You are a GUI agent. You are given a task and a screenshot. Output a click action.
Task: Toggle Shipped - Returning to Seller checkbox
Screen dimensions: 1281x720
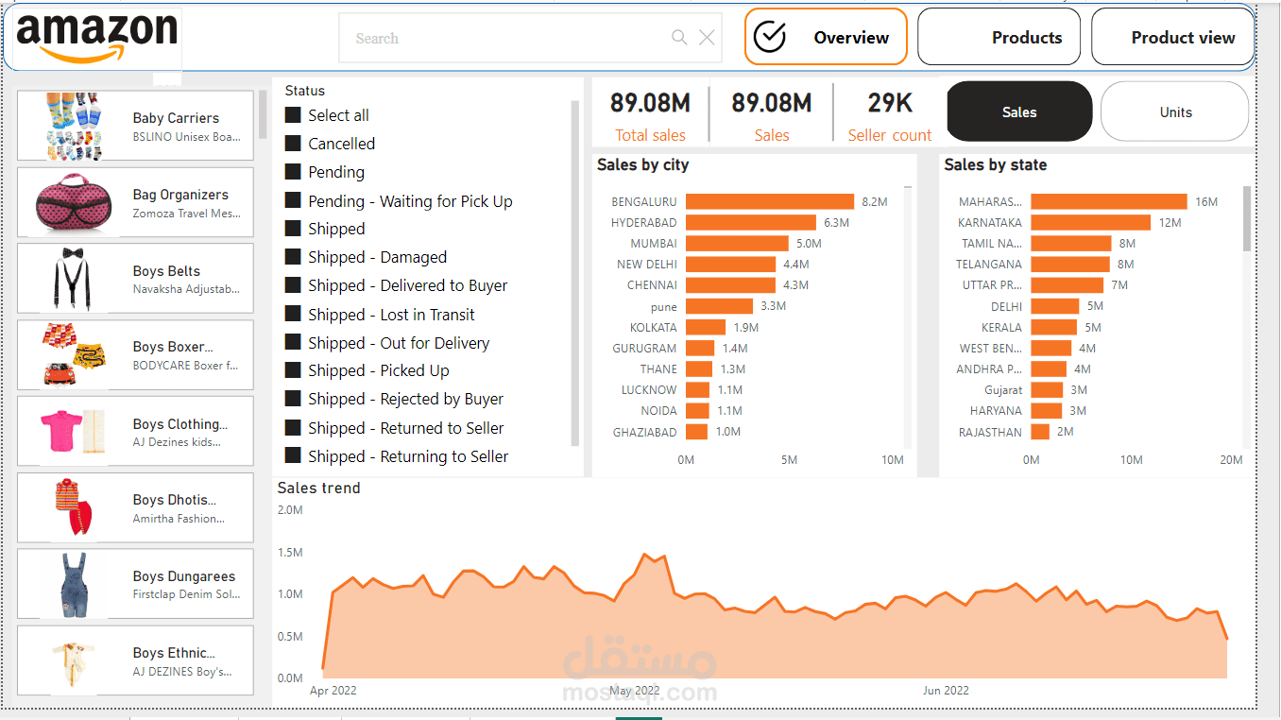coord(293,455)
